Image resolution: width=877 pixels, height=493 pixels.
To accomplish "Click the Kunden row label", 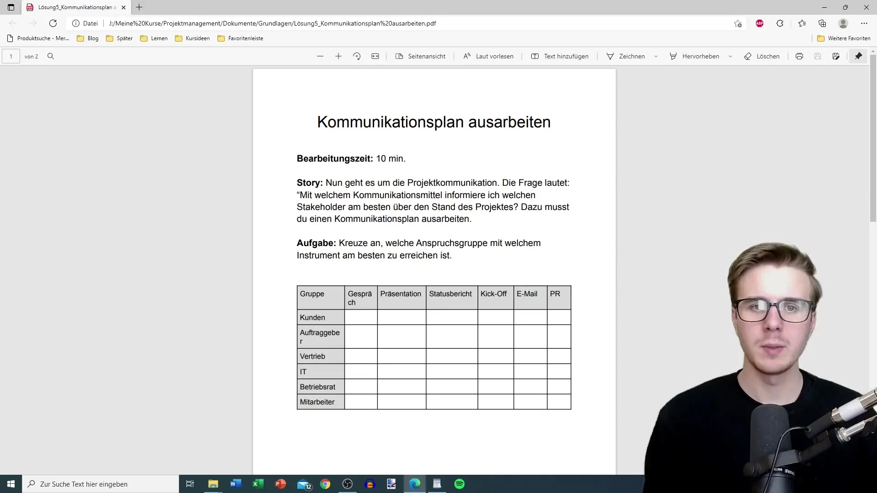I will (312, 317).
